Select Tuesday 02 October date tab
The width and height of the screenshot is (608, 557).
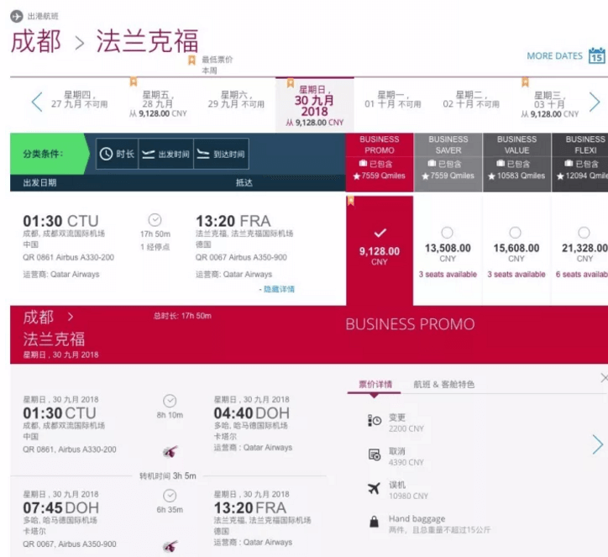coord(471,100)
